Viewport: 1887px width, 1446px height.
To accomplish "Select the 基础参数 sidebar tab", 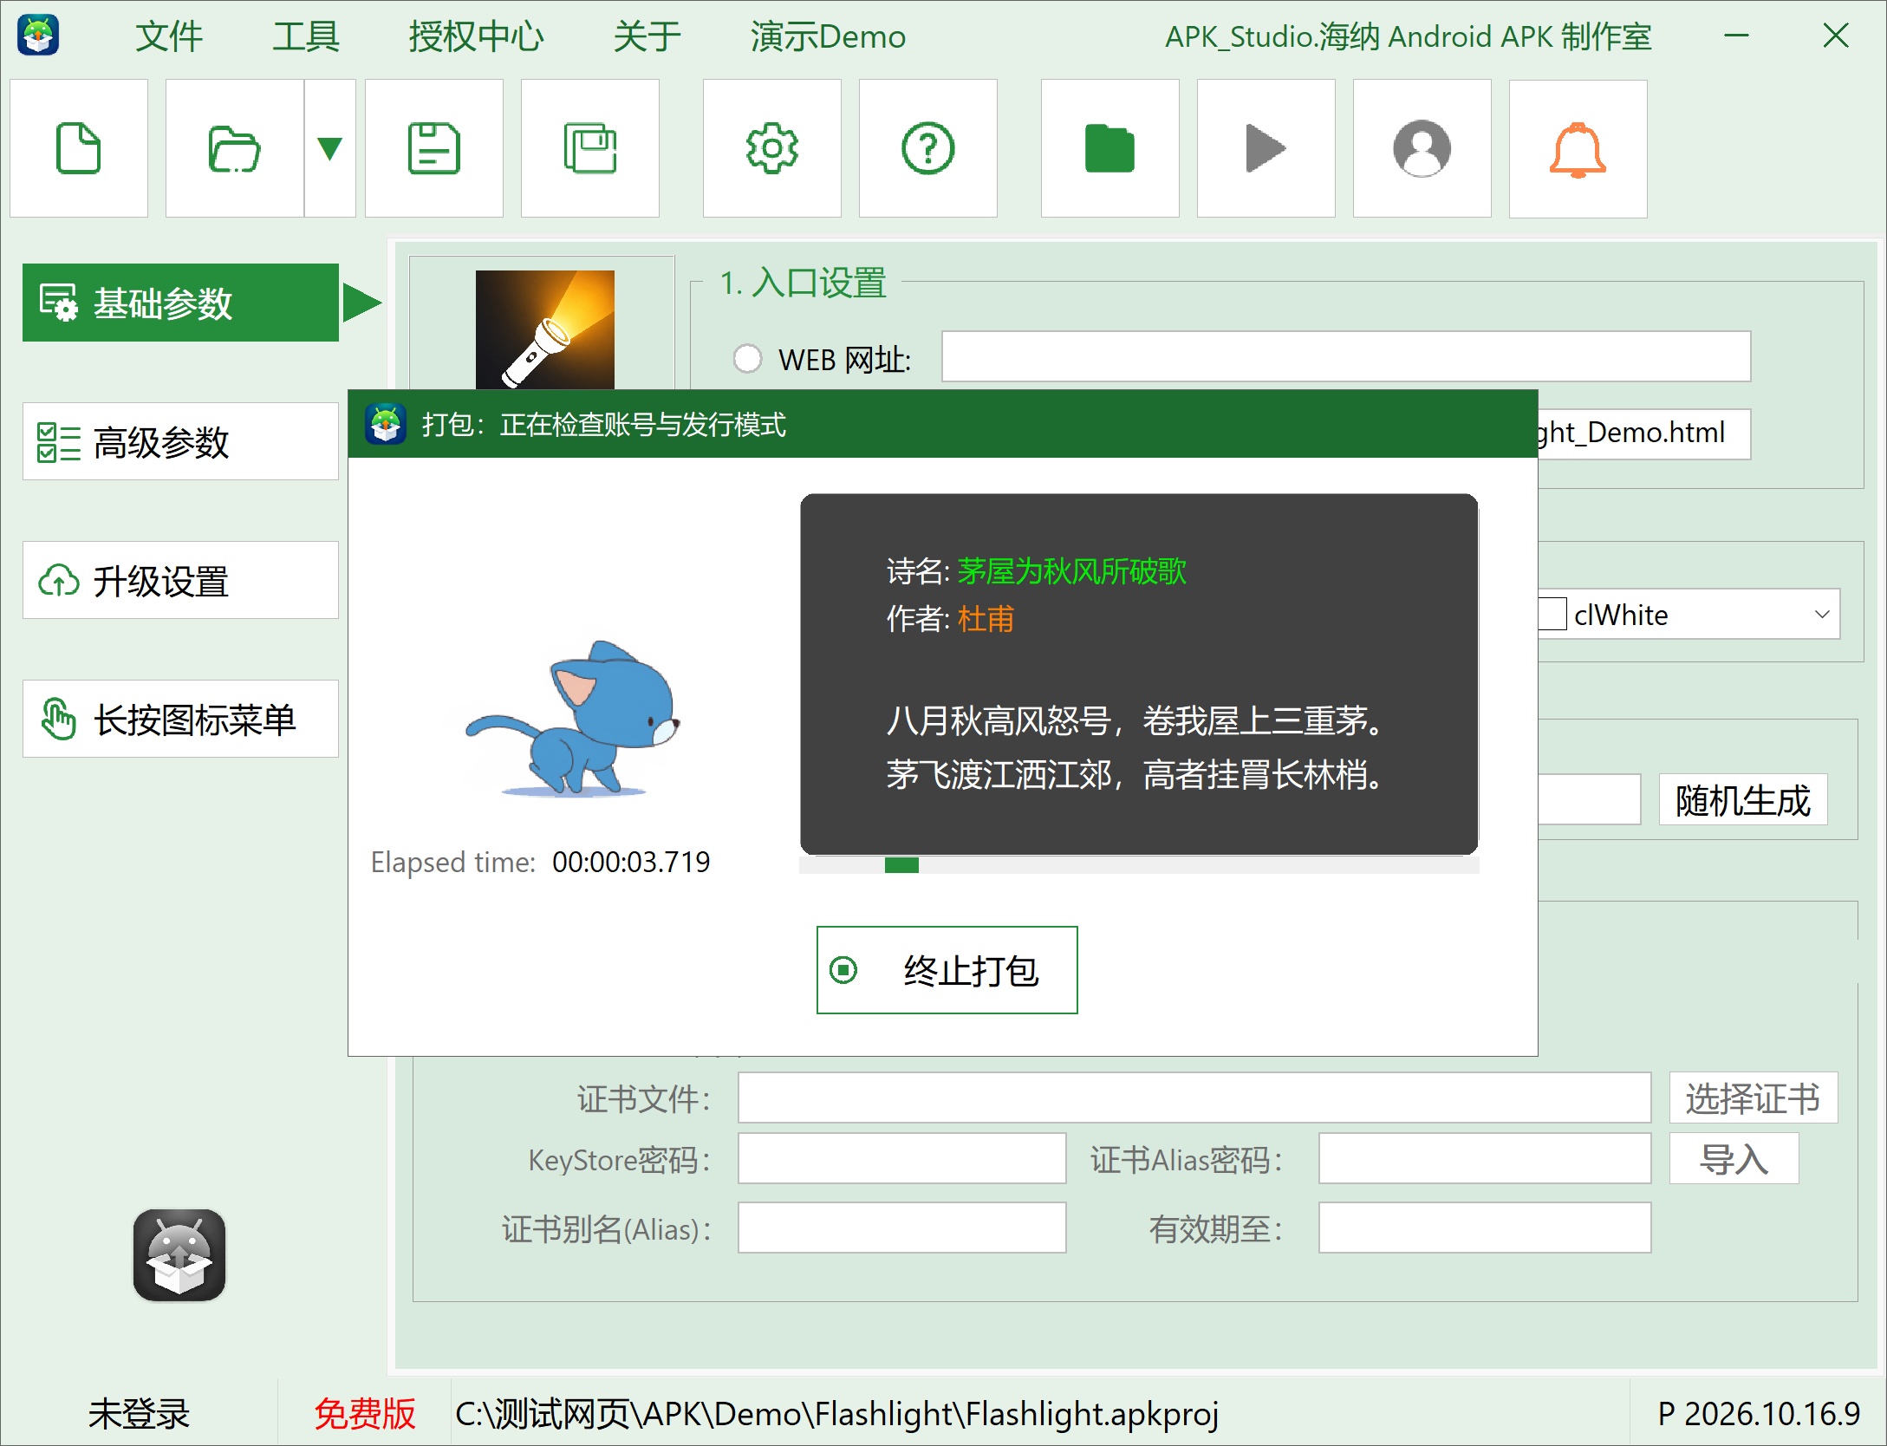I will coord(180,303).
